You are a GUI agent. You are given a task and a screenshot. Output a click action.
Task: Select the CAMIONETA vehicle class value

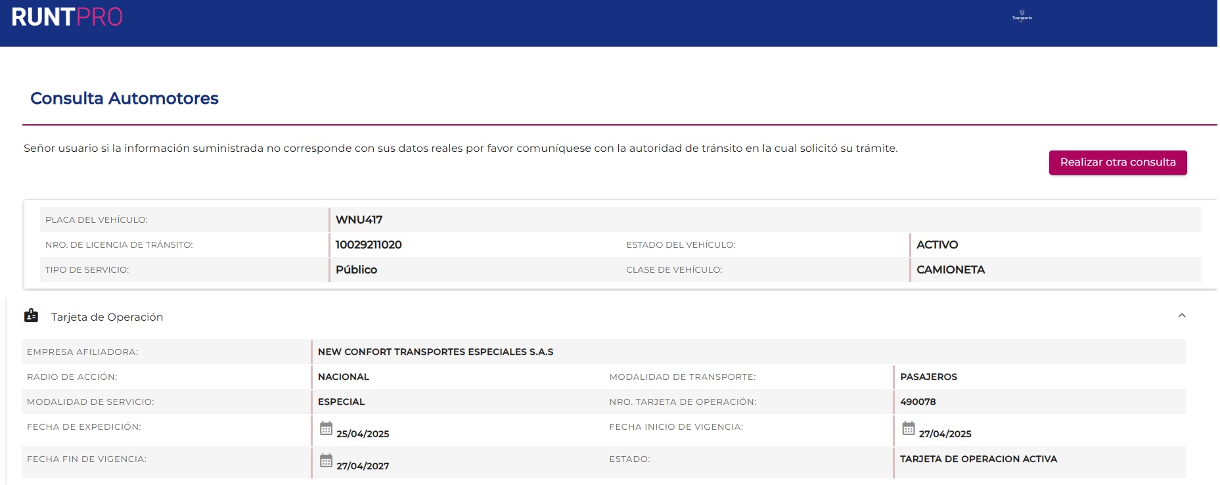(x=950, y=270)
